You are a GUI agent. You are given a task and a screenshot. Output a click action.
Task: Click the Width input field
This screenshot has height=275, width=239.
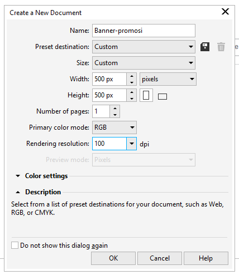coord(109,79)
